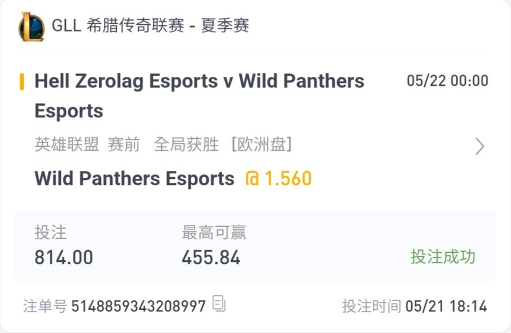
Task: Click the 最高可赢 label
Action: (214, 233)
